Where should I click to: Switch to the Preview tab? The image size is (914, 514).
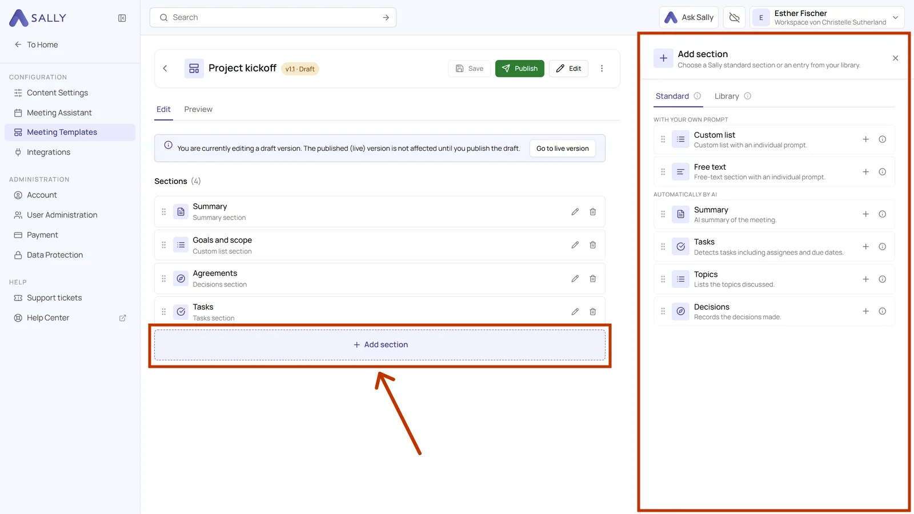point(198,109)
